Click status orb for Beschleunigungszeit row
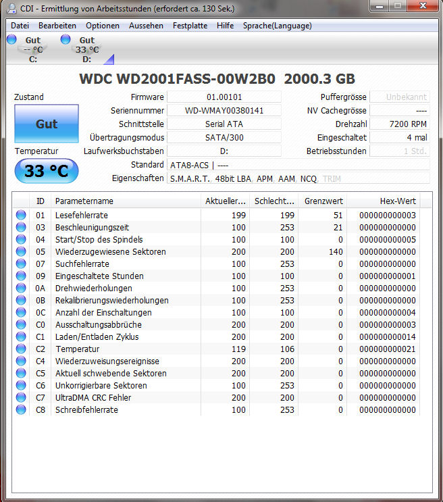Image resolution: width=443 pixels, height=502 pixels. pyautogui.click(x=21, y=227)
